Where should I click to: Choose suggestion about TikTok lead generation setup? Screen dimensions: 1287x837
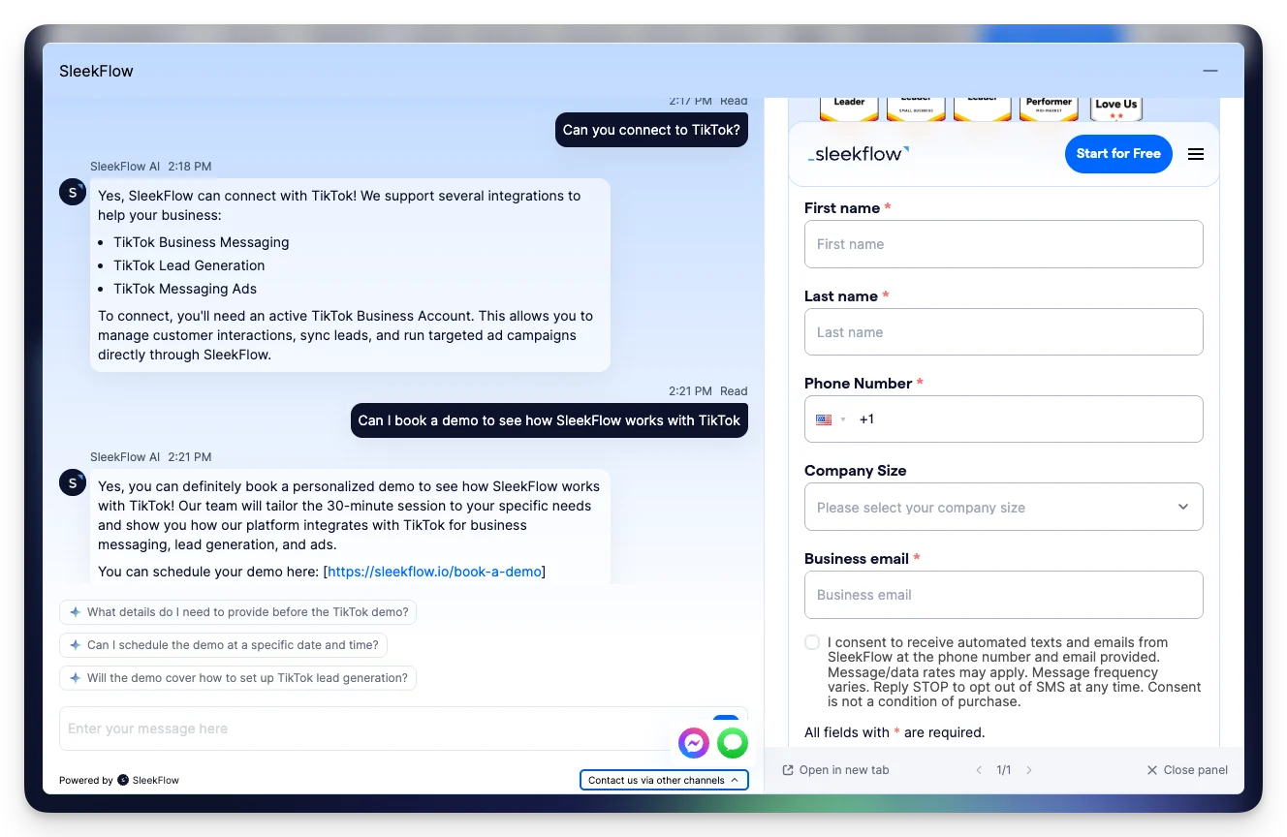click(237, 678)
